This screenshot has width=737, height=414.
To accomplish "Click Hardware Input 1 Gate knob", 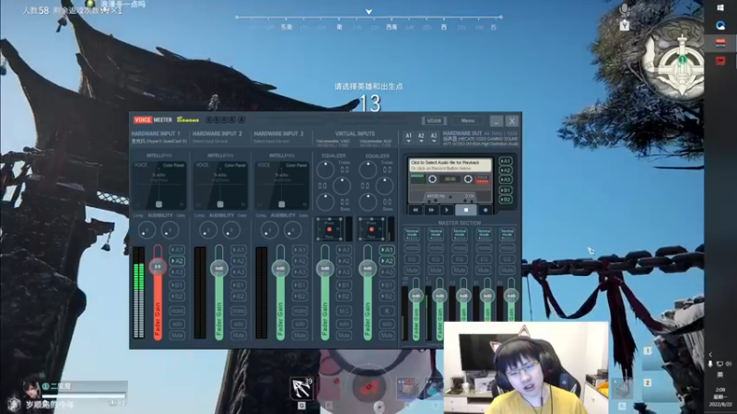I will (x=170, y=230).
